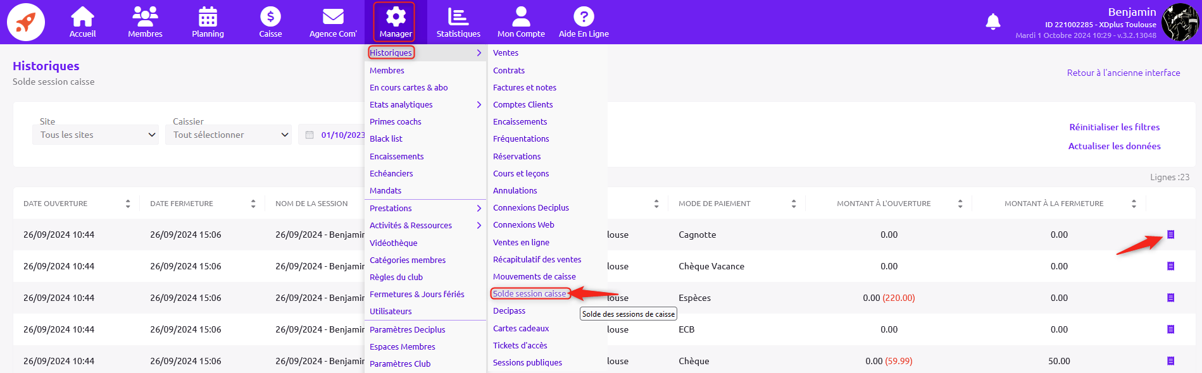Click the rocket logo icon
Screen dimensions: 1202x373
pos(26,22)
